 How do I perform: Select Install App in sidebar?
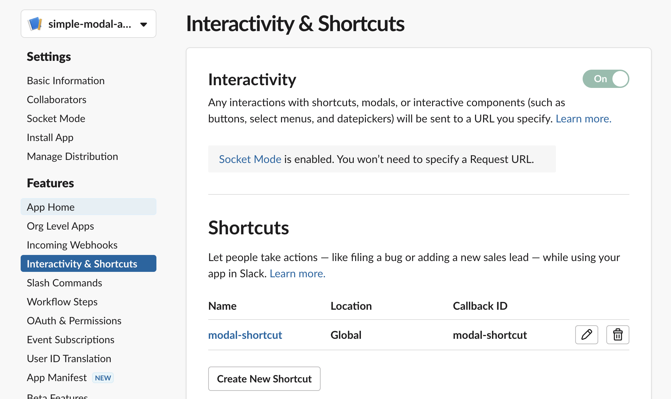click(x=50, y=138)
